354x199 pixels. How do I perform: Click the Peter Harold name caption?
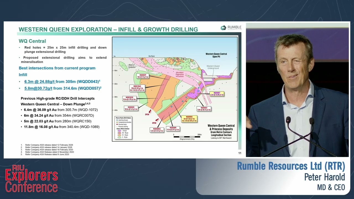pos(325,177)
